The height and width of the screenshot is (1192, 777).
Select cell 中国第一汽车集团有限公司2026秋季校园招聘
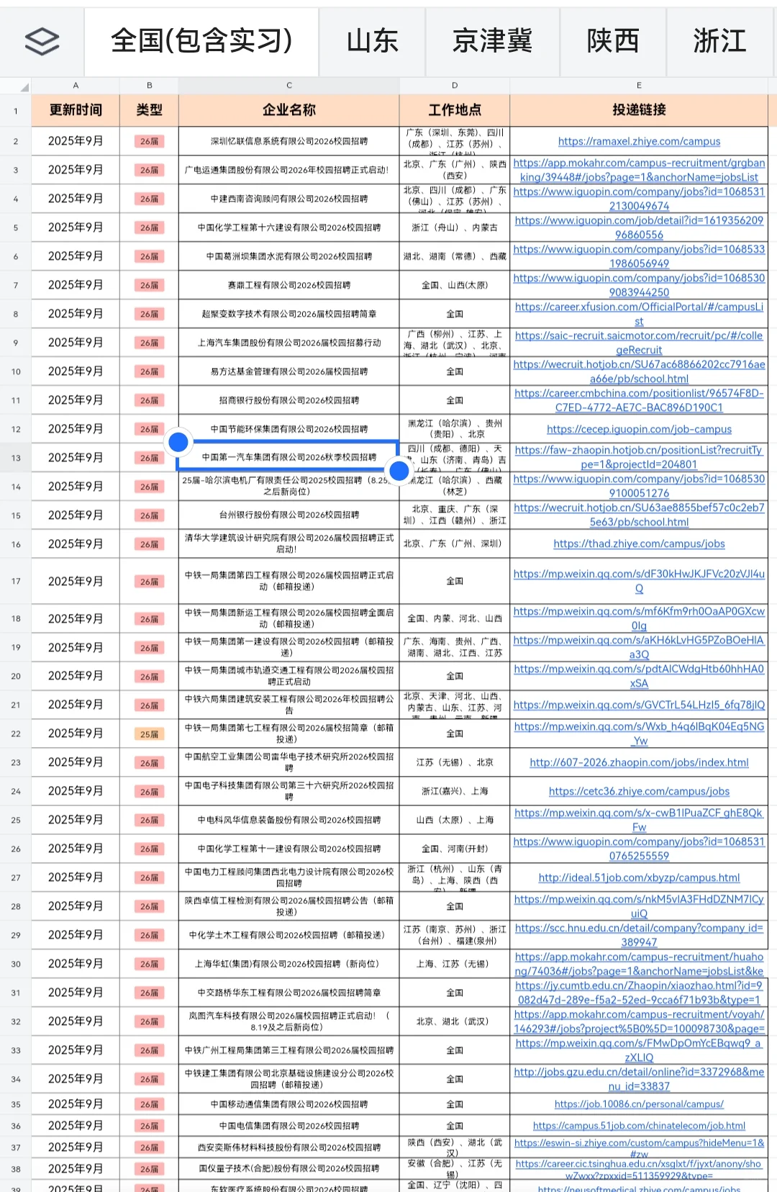coord(289,457)
